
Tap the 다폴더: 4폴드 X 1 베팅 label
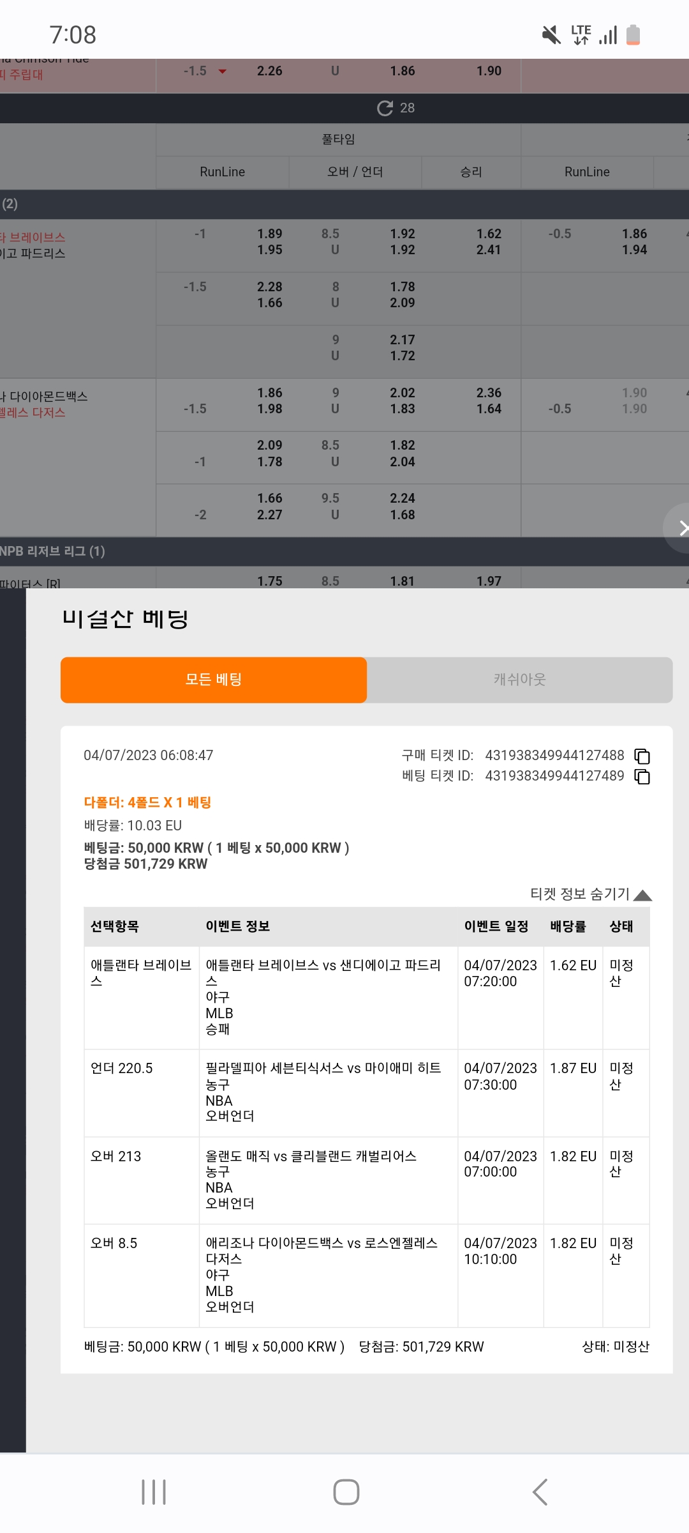(x=147, y=802)
